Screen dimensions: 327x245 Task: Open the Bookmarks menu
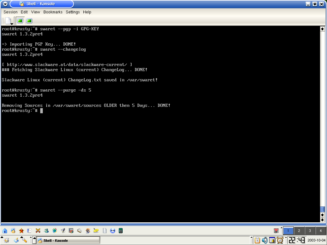coord(53,12)
